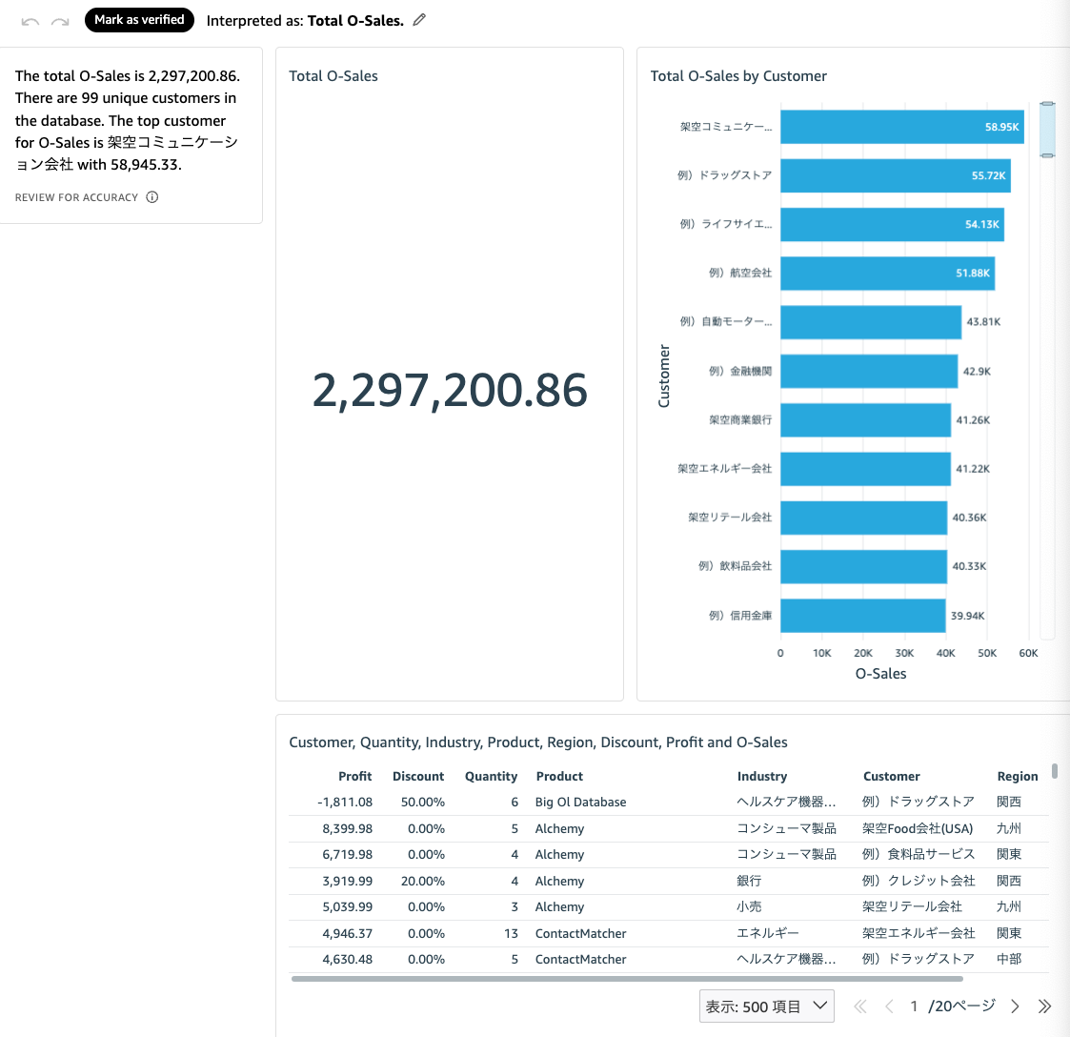Viewport: 1070px width, 1037px height.
Task: Sort the table by the Customer column
Action: (891, 776)
